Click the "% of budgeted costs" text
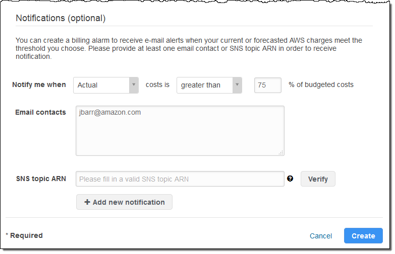 (x=321, y=84)
